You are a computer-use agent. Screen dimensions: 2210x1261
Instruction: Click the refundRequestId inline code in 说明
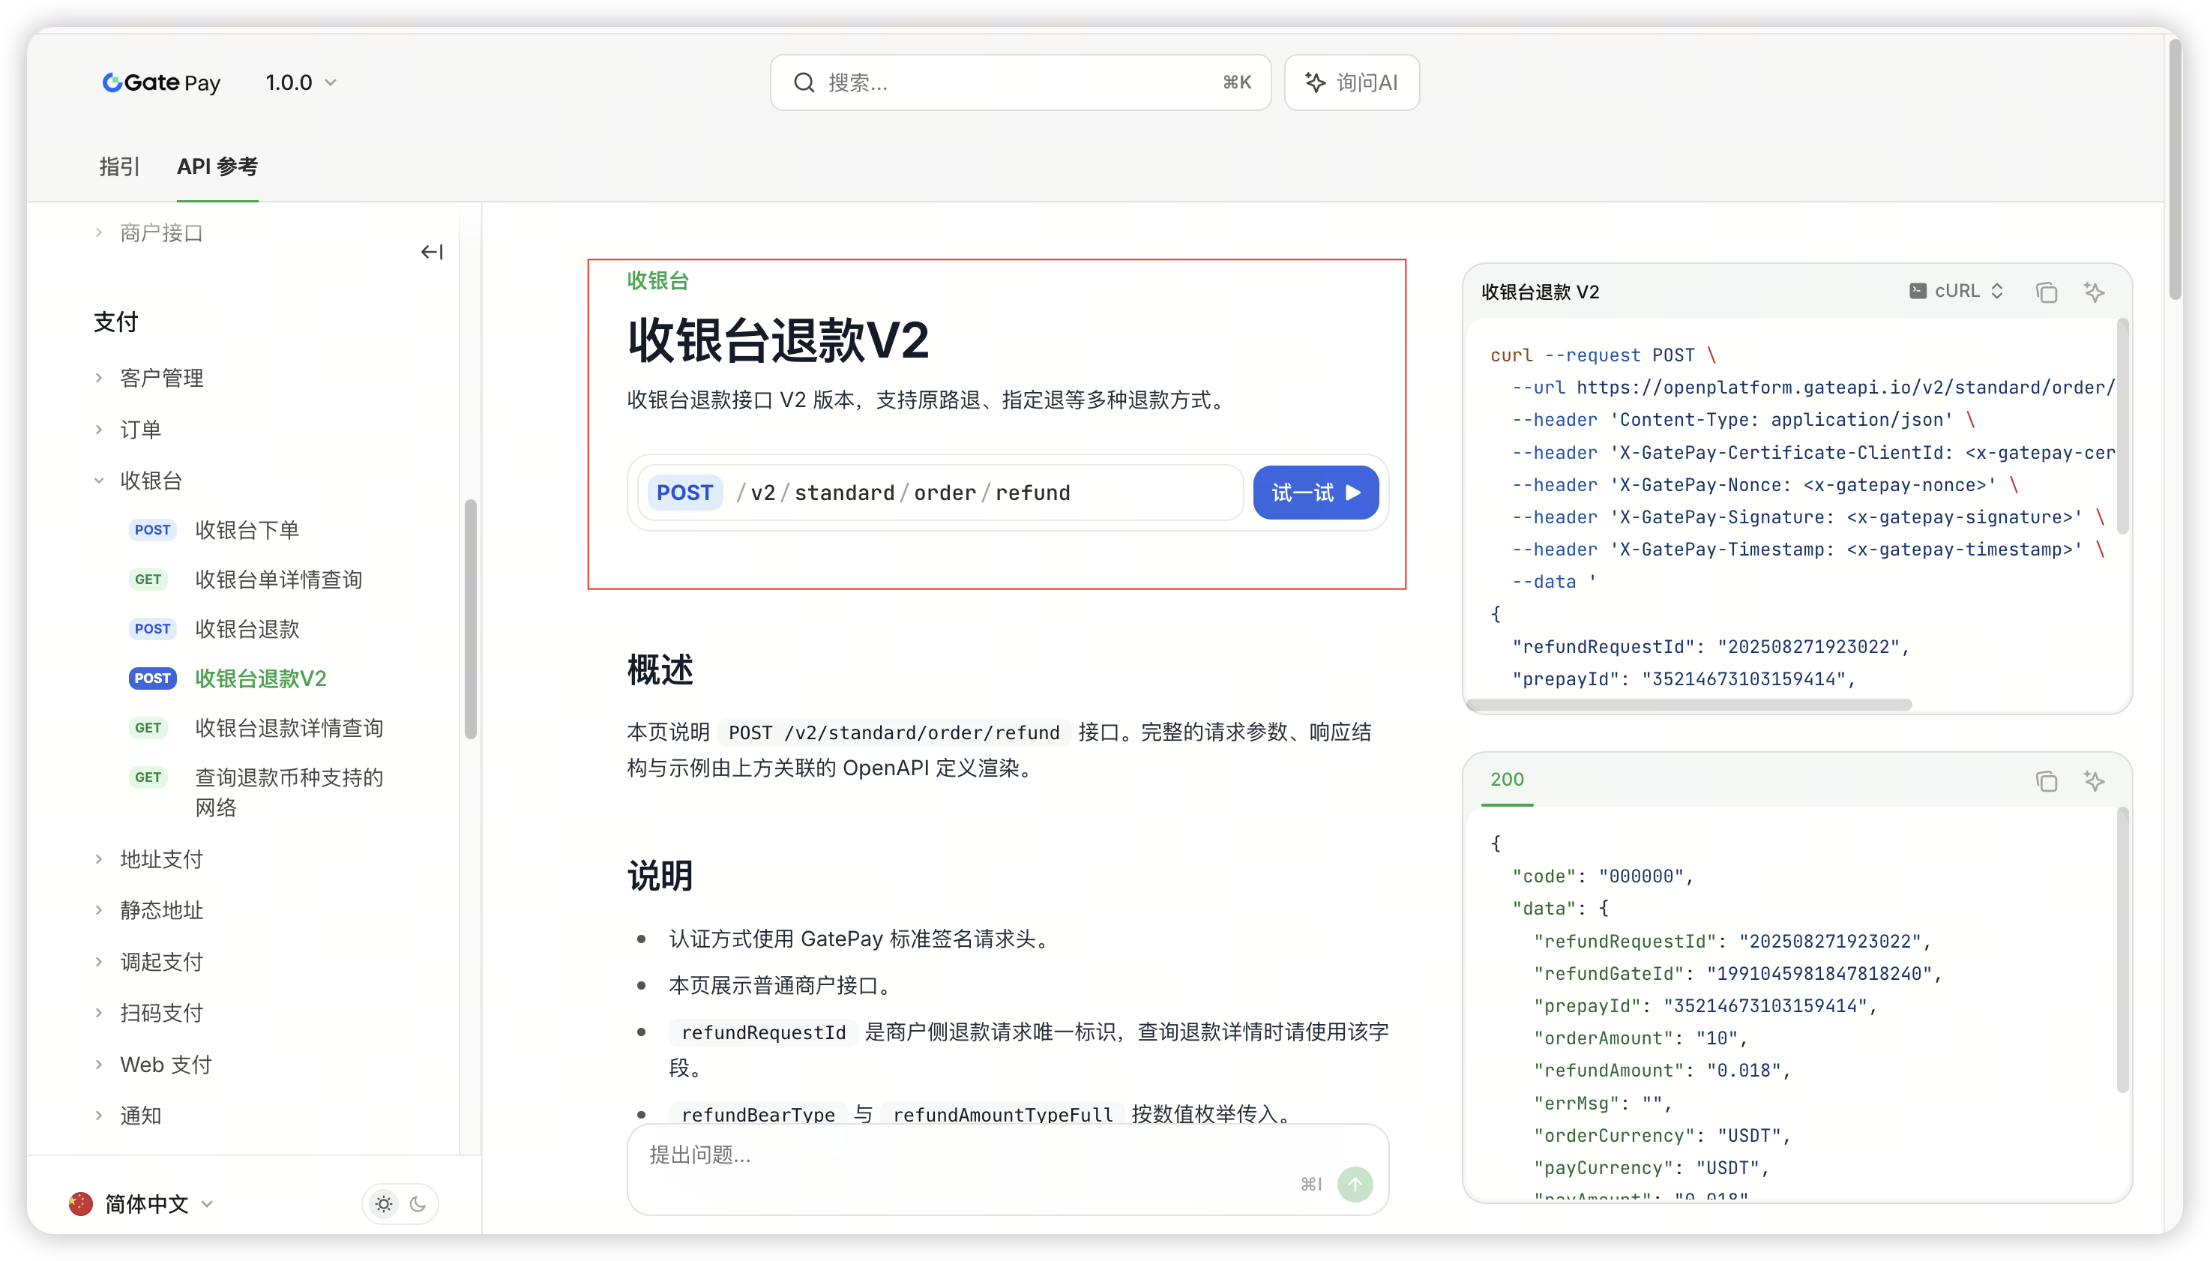click(x=763, y=1032)
